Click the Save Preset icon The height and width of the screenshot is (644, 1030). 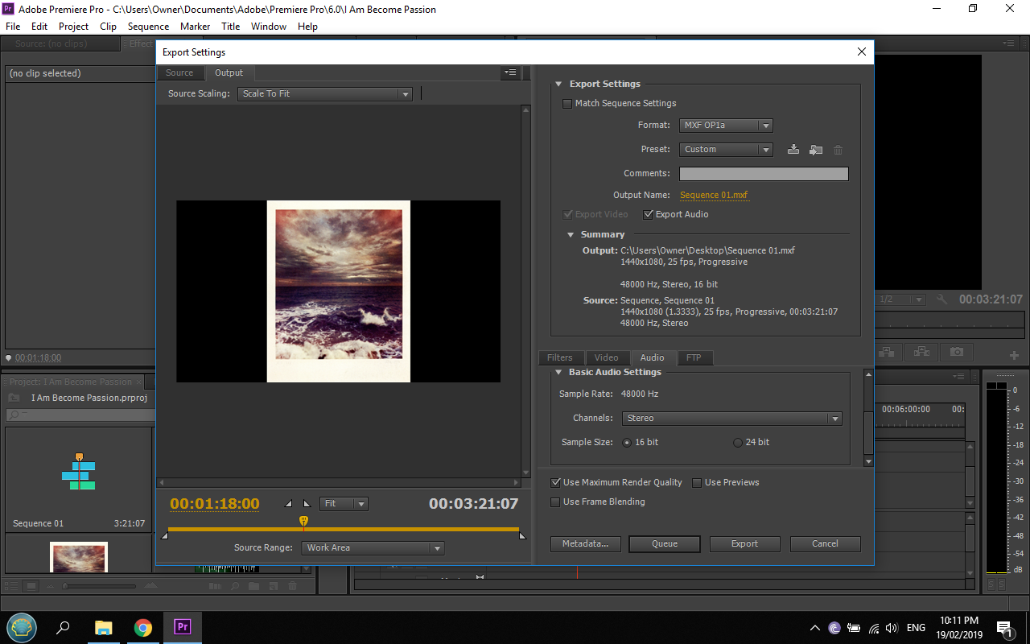(793, 149)
